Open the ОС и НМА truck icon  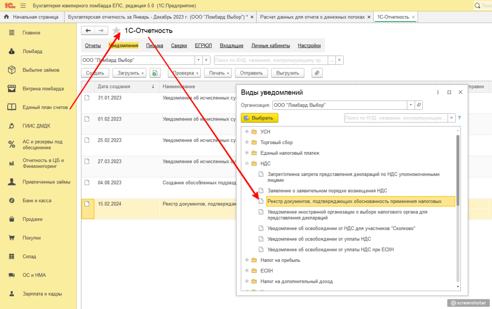click(x=12, y=275)
